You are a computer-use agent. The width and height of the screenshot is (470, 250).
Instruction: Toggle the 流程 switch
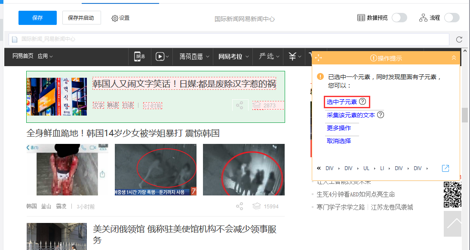(x=452, y=18)
